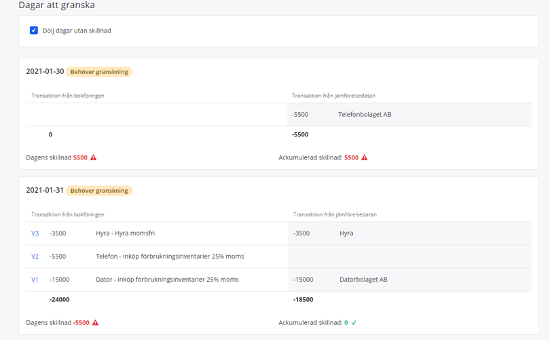Viewport: 550px width, 340px height.
Task: Open voucher V2 link
Action: (x=35, y=257)
